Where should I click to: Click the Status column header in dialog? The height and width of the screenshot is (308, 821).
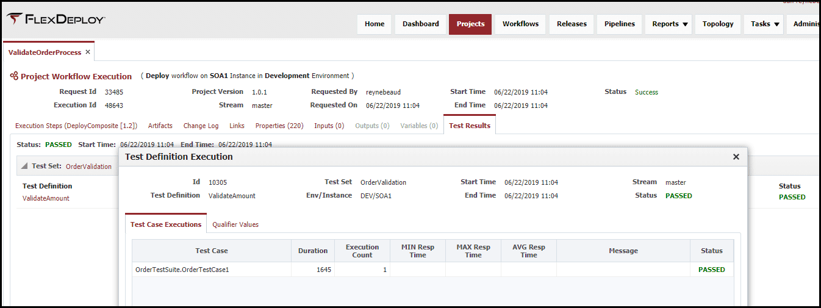(712, 251)
